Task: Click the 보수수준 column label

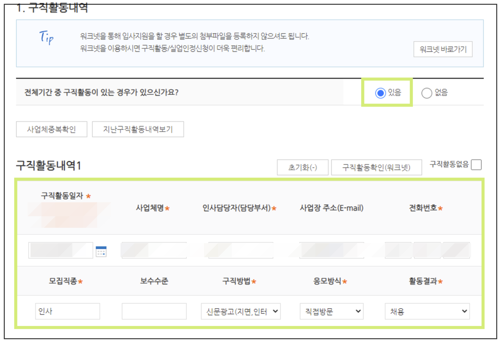Action: pos(154,281)
